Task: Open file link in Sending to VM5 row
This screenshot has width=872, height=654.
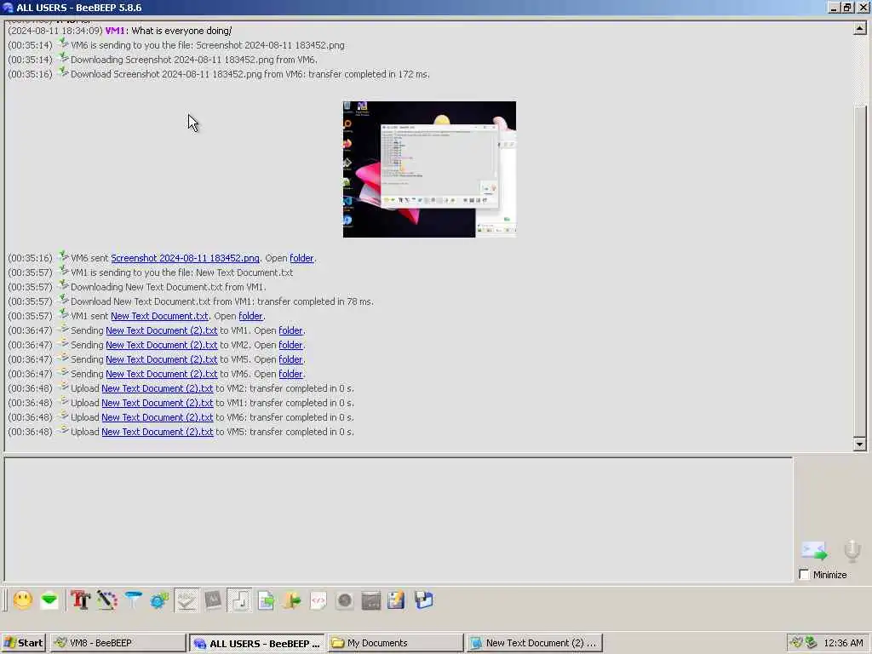Action: coord(161,359)
